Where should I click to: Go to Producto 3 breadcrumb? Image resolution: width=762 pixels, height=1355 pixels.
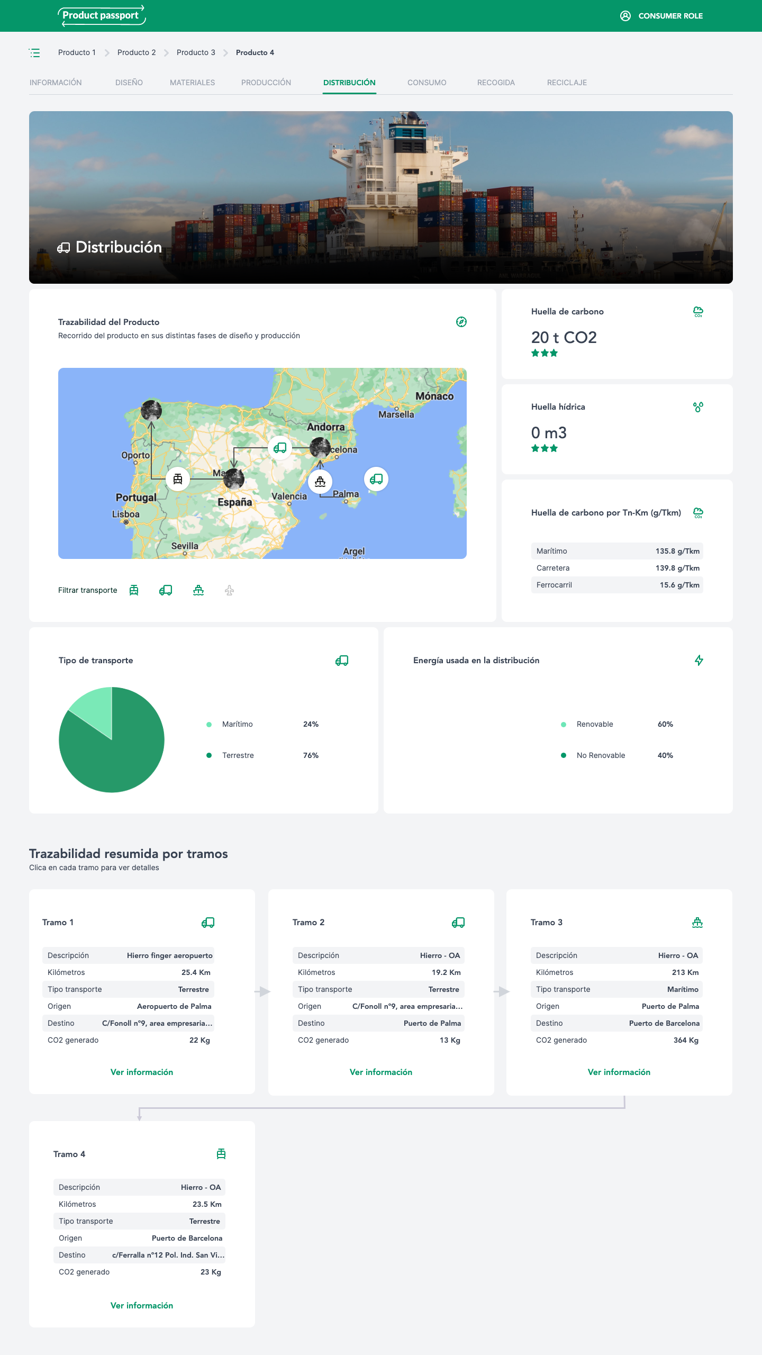pos(196,52)
